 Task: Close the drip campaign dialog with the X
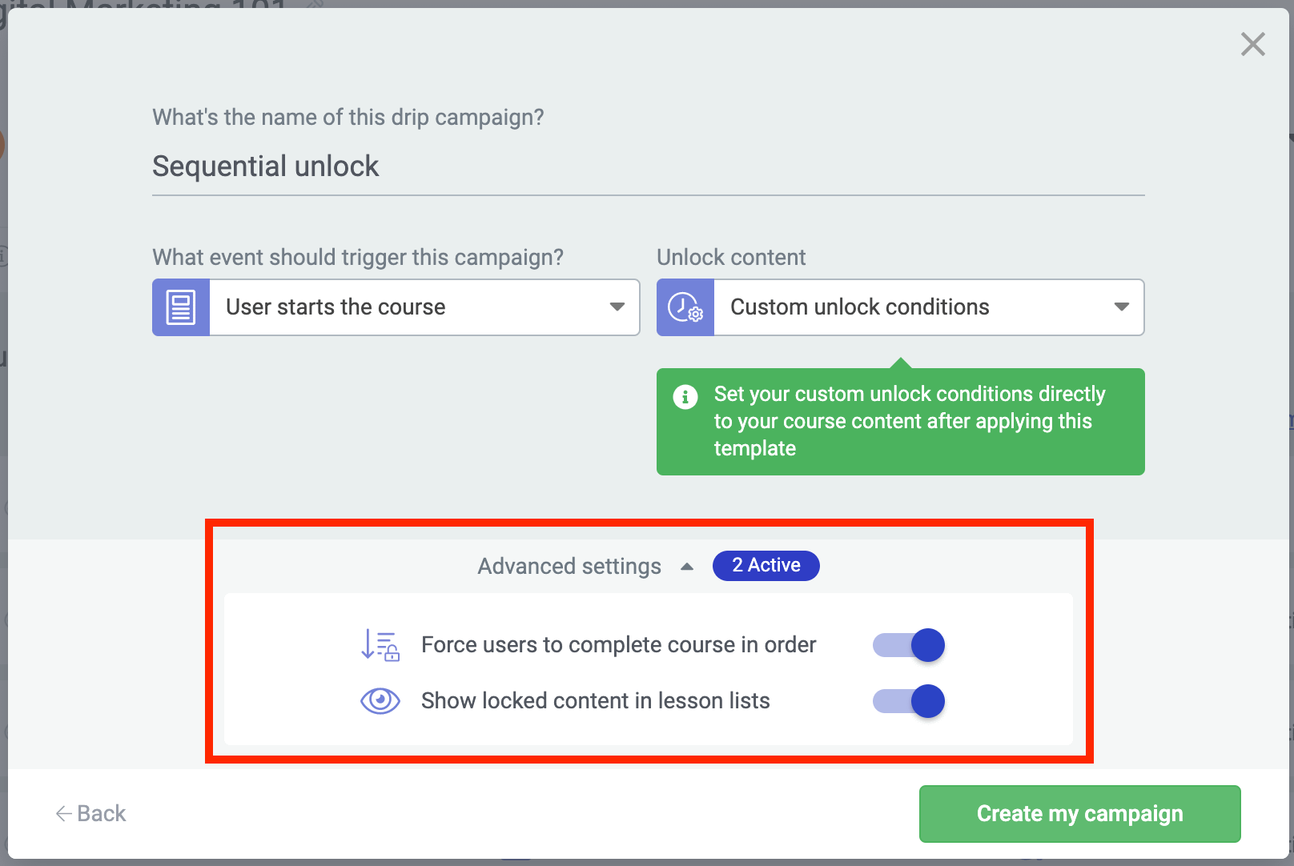1252,44
